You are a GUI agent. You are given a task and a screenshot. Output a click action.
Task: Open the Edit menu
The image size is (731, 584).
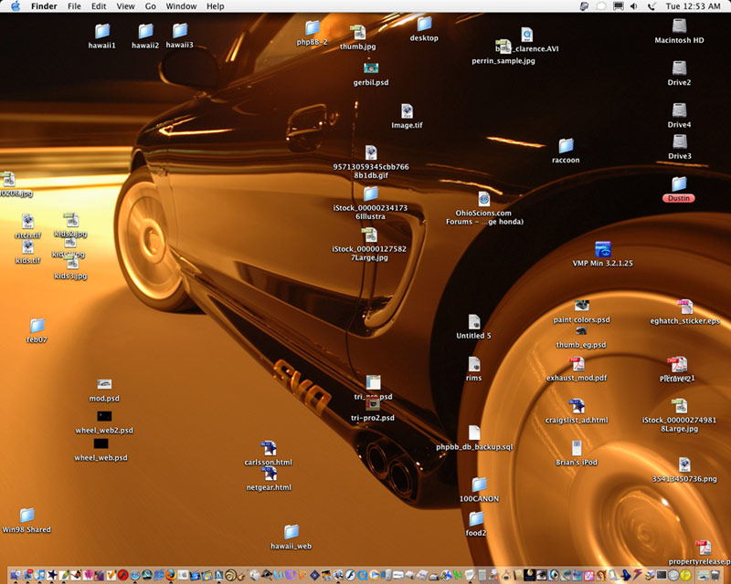(x=99, y=6)
